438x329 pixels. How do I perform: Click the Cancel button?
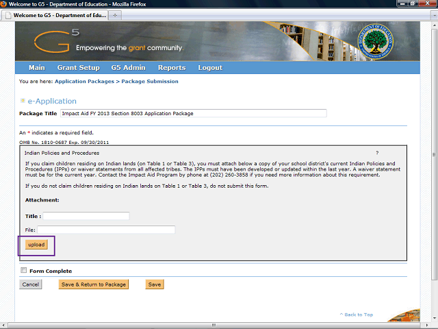click(30, 284)
